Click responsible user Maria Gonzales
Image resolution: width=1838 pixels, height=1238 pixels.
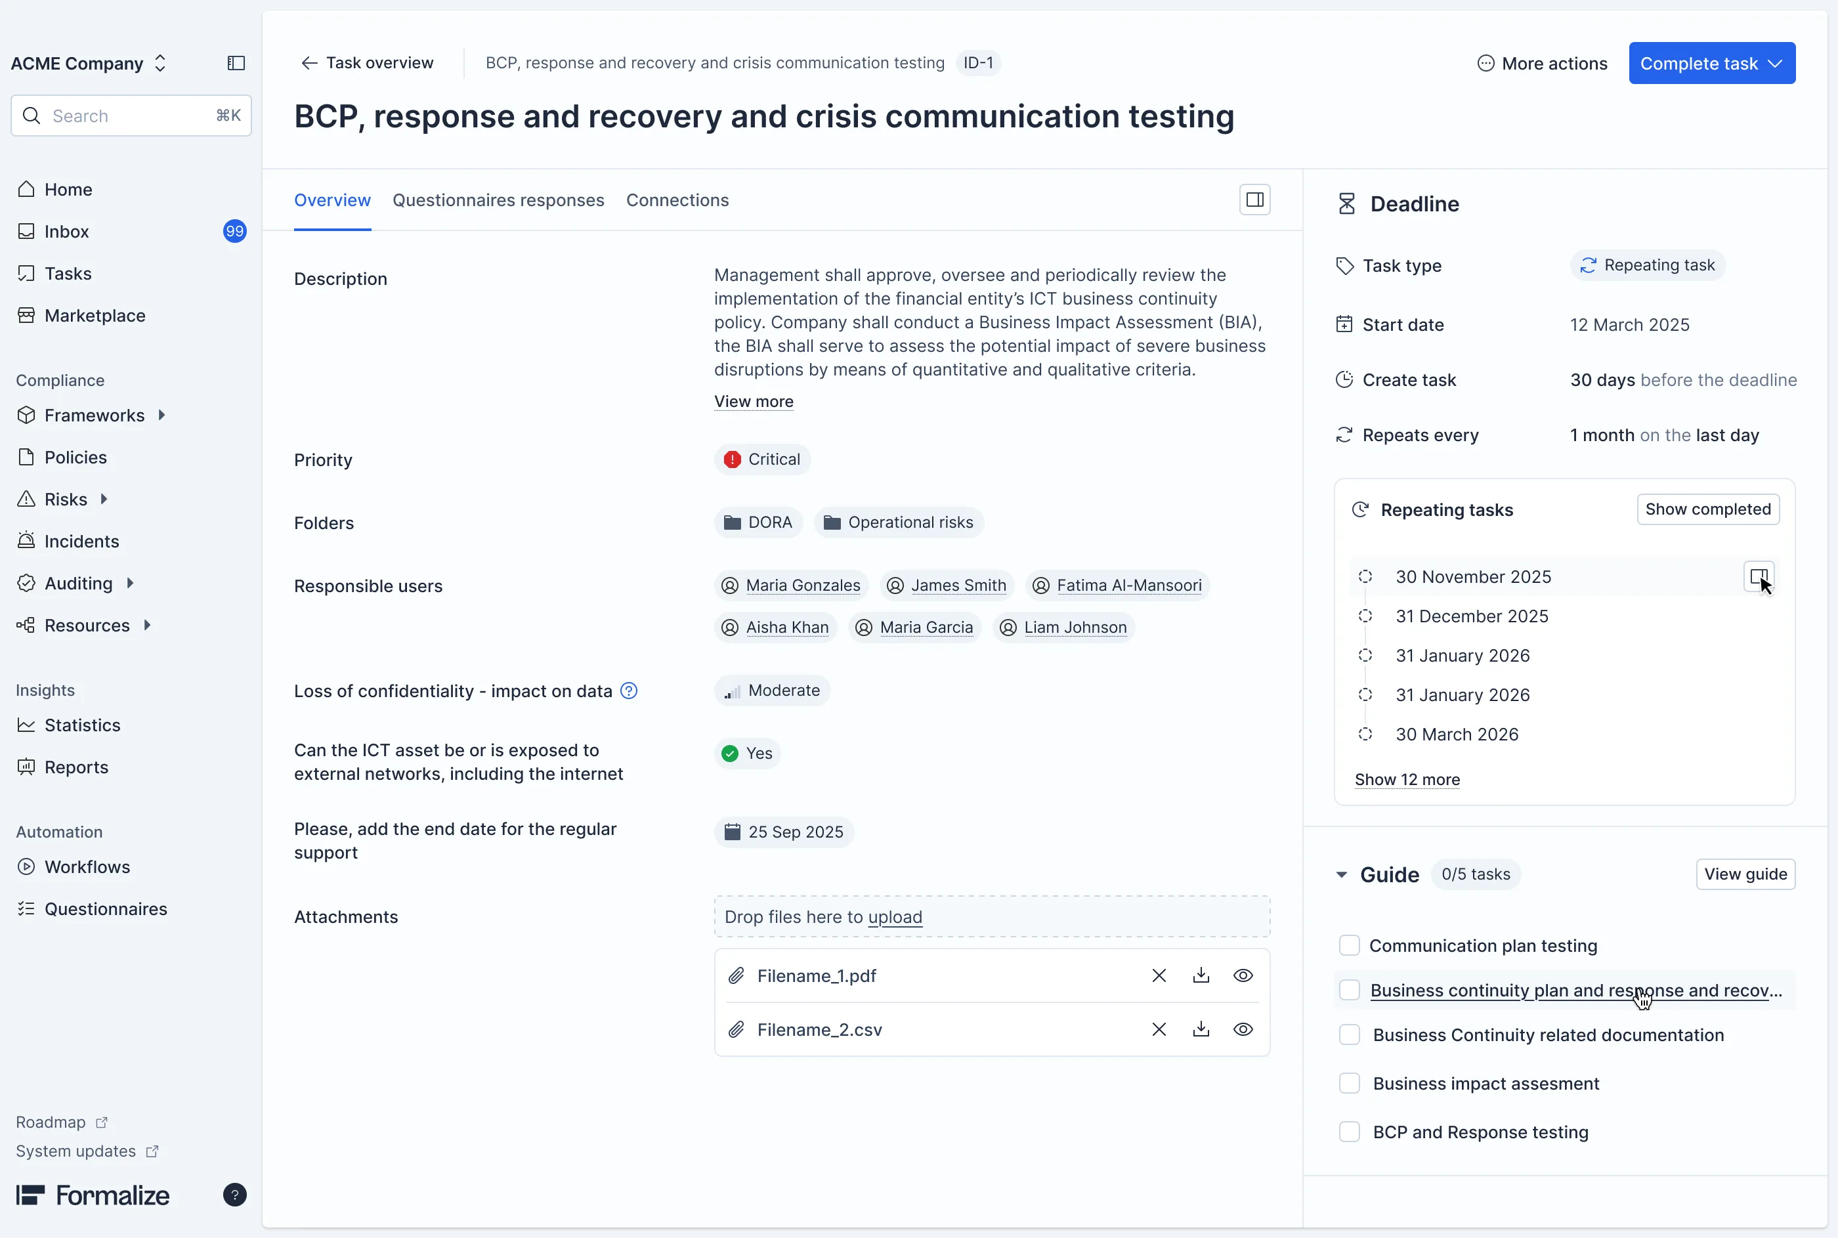[x=791, y=585]
